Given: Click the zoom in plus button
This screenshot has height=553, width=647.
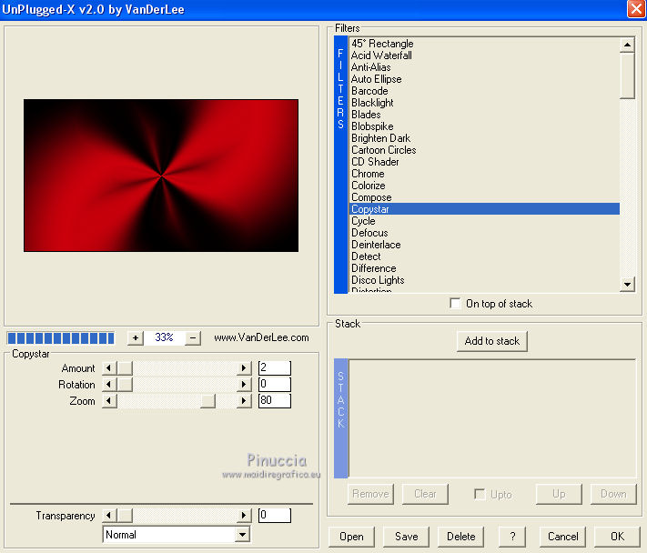Looking at the screenshot, I should (x=136, y=338).
